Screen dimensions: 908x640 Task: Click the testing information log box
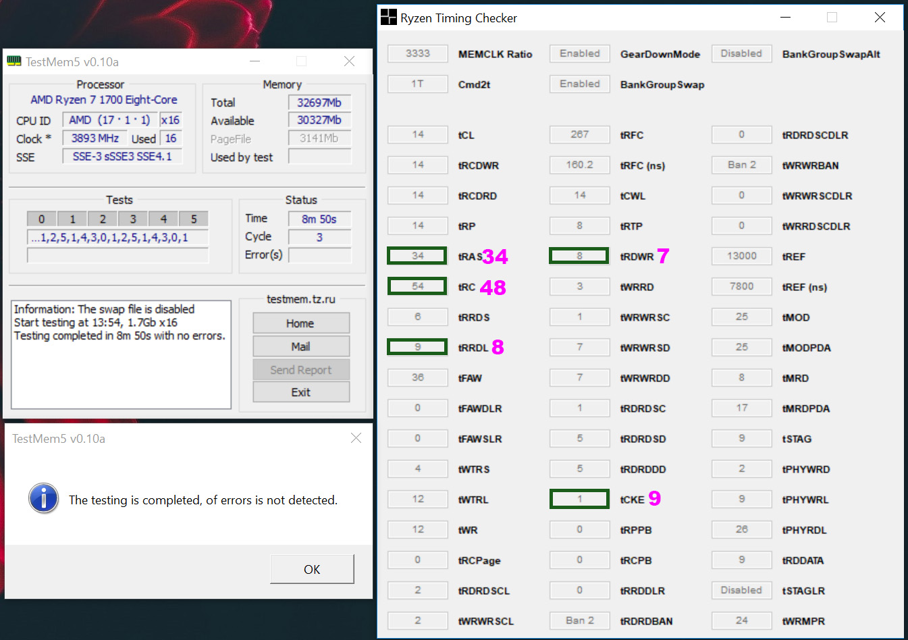[x=122, y=354]
